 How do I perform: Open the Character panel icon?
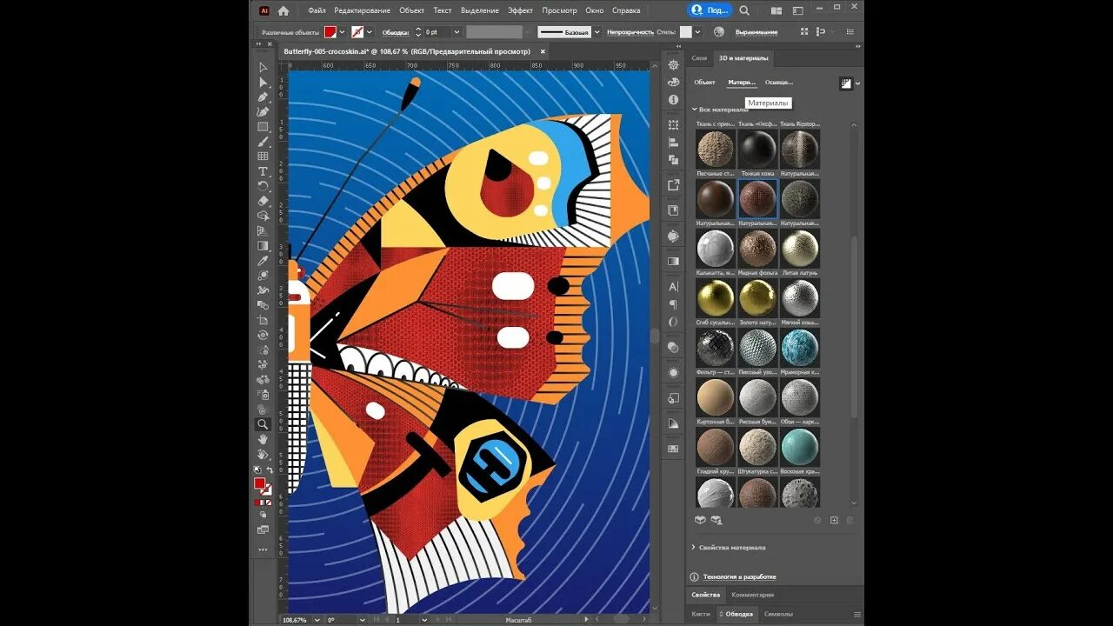pyautogui.click(x=673, y=286)
